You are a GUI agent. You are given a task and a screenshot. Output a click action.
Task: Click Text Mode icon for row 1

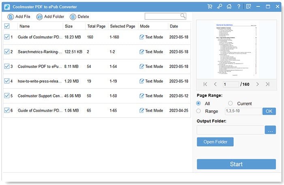tap(142, 37)
